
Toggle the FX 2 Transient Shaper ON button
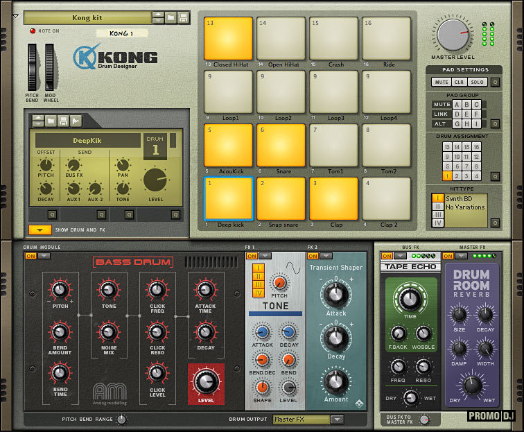[313, 256]
